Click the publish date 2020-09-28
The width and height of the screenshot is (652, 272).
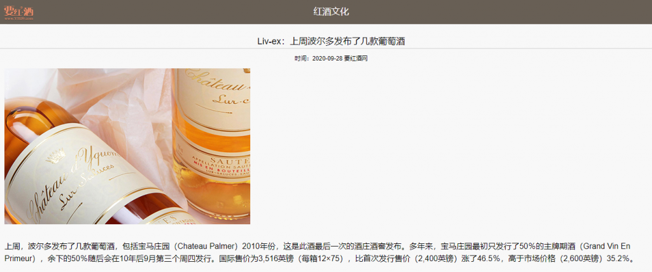click(329, 59)
